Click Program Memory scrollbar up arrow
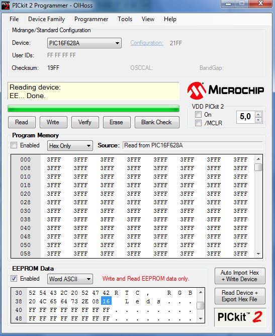The image size is (275, 336). (x=258, y=159)
